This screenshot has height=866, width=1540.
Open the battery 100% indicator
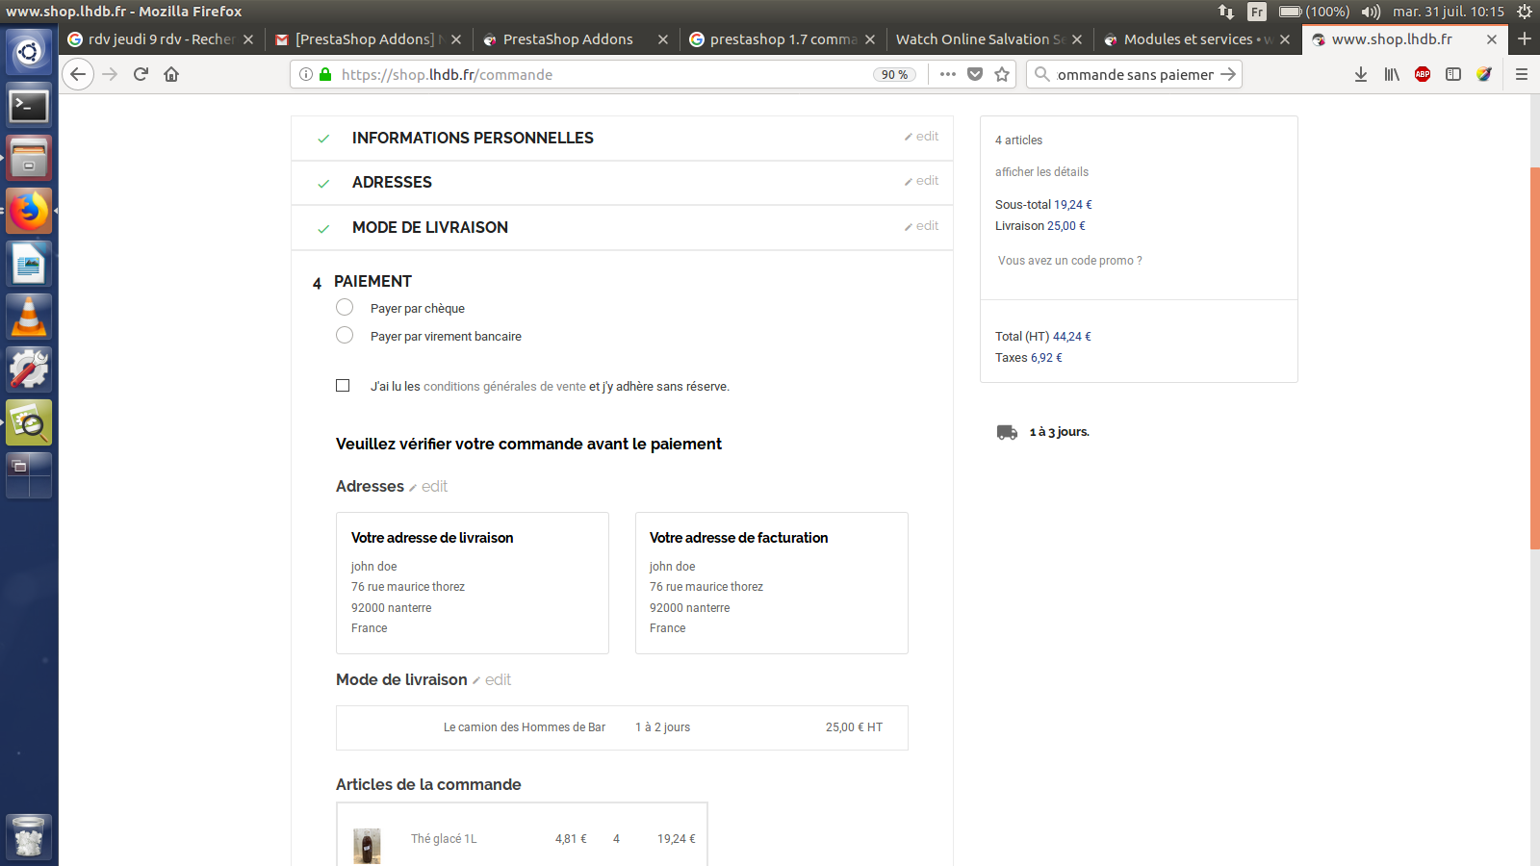click(1314, 12)
